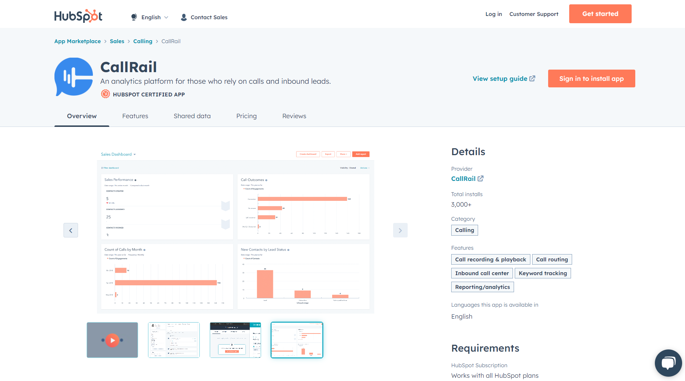The image size is (685, 381).
Task: Click the HubSpot certified app badge icon
Action: (x=105, y=94)
